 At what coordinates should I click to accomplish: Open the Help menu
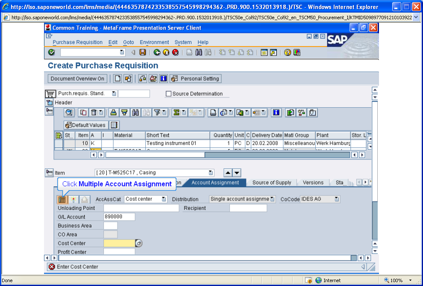click(x=203, y=42)
